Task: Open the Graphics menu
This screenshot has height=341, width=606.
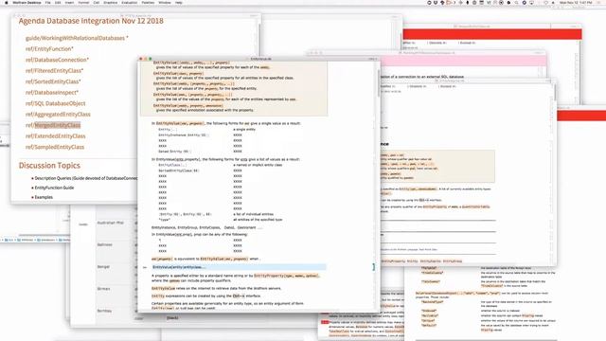Action: click(110, 3)
